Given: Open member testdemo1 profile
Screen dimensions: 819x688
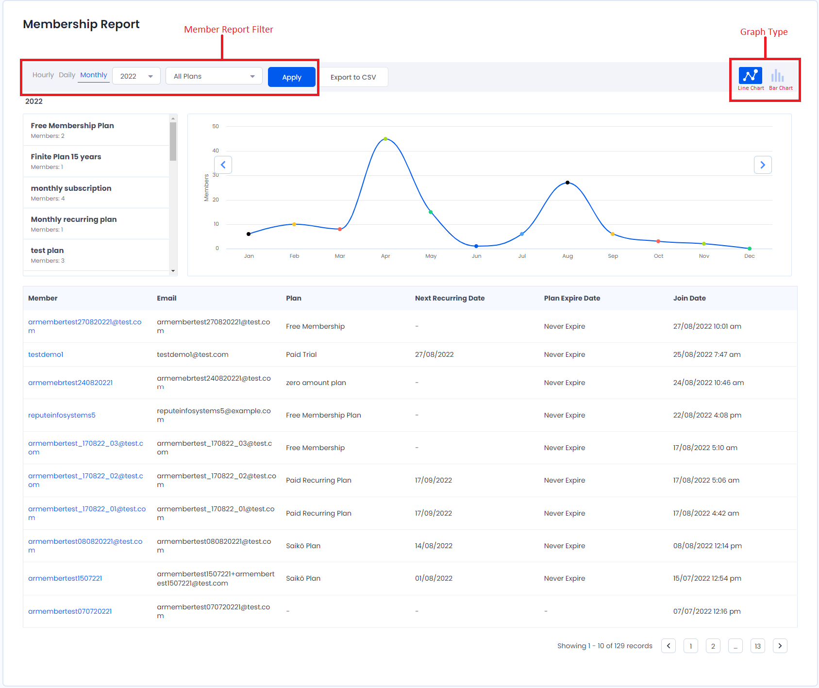Looking at the screenshot, I should click(46, 354).
